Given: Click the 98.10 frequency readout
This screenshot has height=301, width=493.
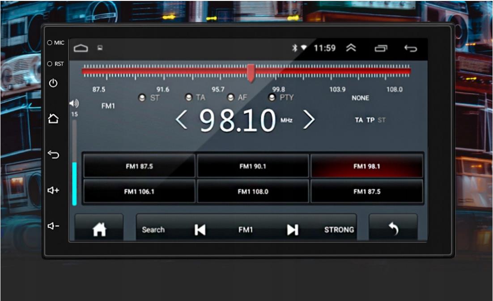Looking at the screenshot, I should point(238,120).
